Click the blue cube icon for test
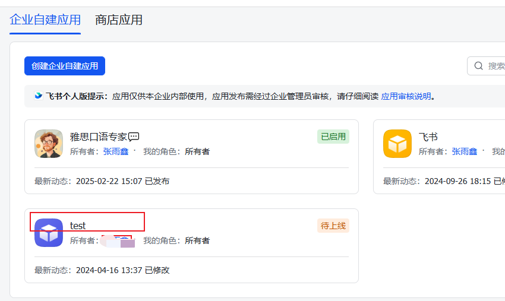The height and width of the screenshot is (301, 505). point(49,233)
